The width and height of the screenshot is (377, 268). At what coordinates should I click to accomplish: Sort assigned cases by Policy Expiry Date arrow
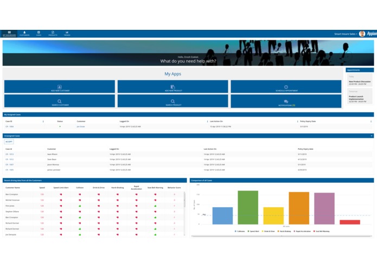(x=371, y=122)
